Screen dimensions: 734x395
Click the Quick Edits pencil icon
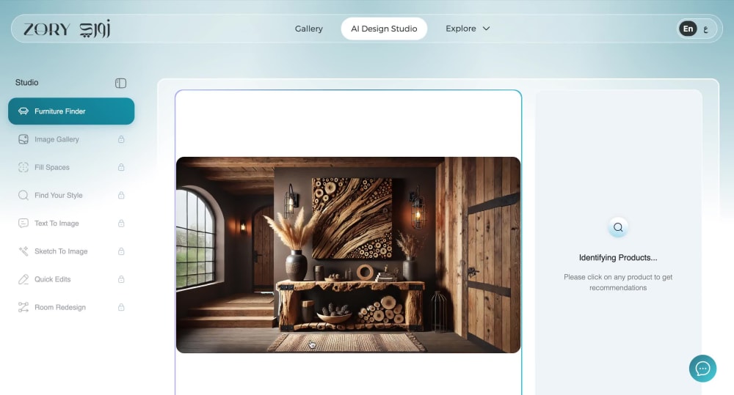pyautogui.click(x=23, y=279)
